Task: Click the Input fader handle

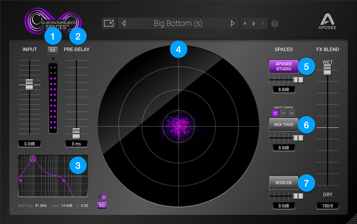Action: [x=29, y=83]
